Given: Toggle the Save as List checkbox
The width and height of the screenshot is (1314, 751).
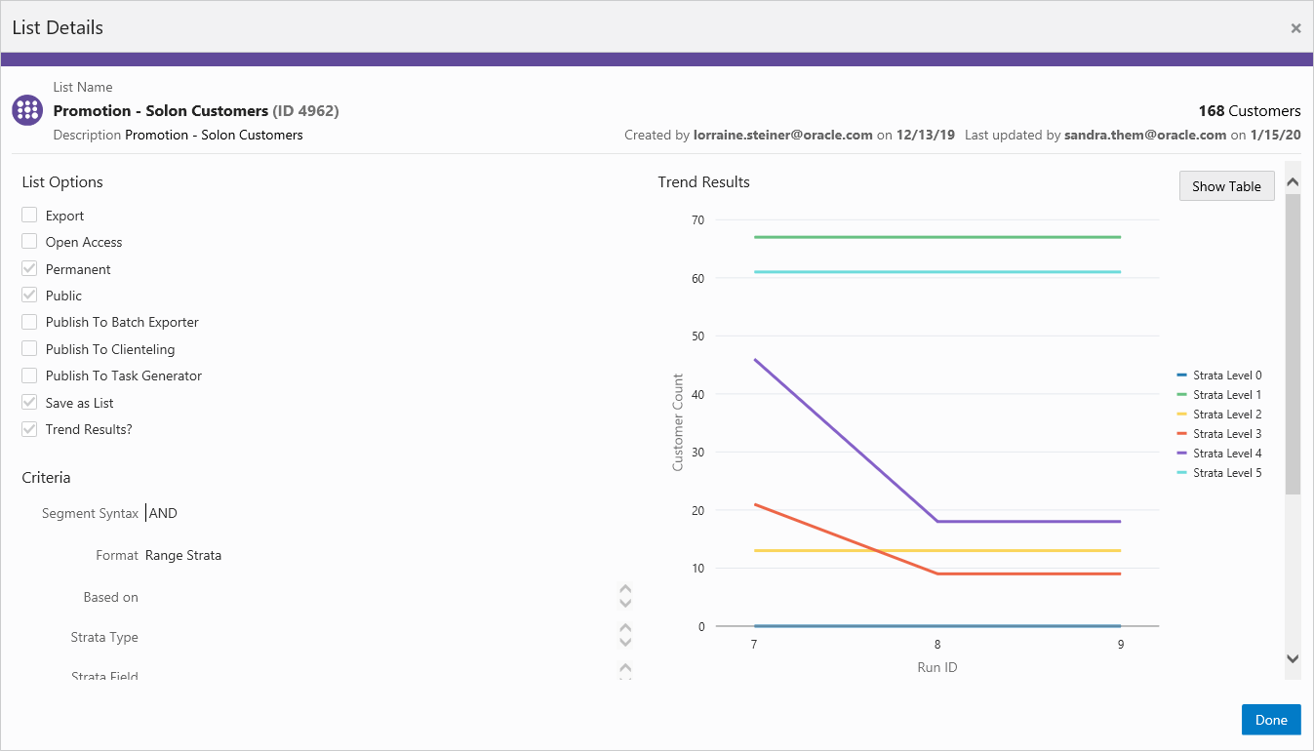Looking at the screenshot, I should click(x=29, y=402).
